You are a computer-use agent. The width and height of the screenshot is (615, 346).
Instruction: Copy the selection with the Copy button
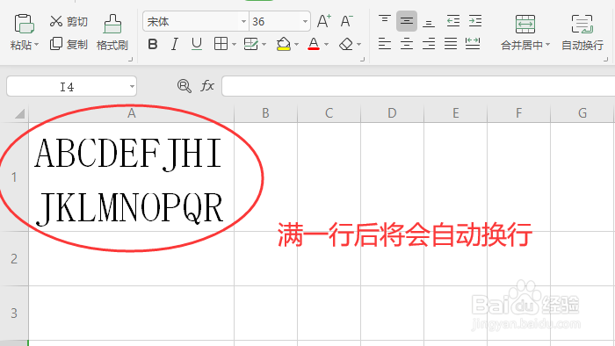[69, 44]
